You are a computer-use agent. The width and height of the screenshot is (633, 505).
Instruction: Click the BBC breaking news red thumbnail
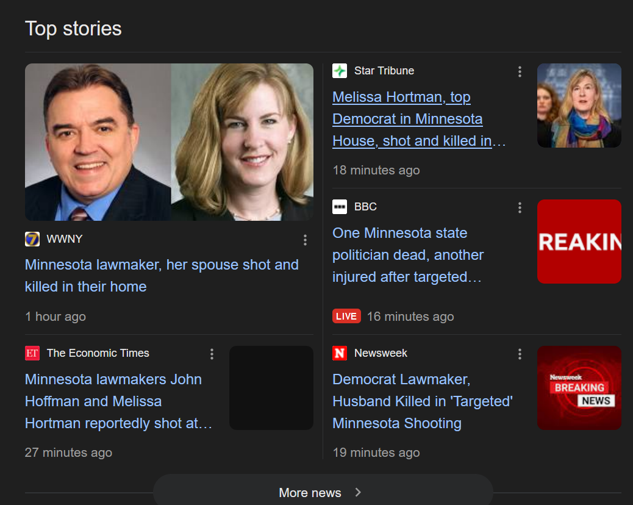[579, 242]
